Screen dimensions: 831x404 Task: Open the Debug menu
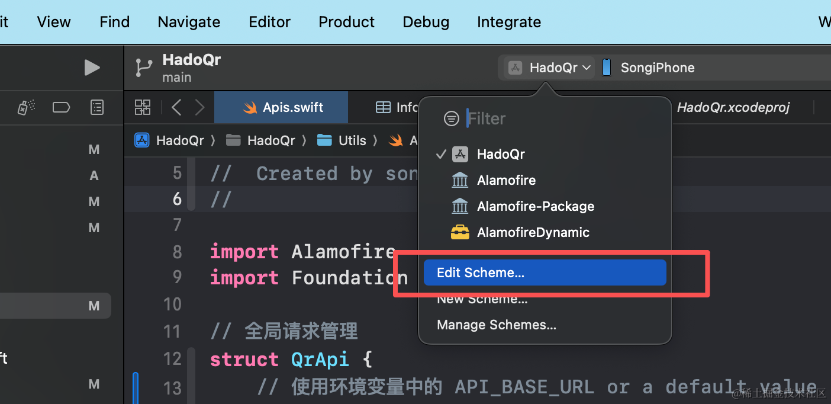[x=426, y=22]
